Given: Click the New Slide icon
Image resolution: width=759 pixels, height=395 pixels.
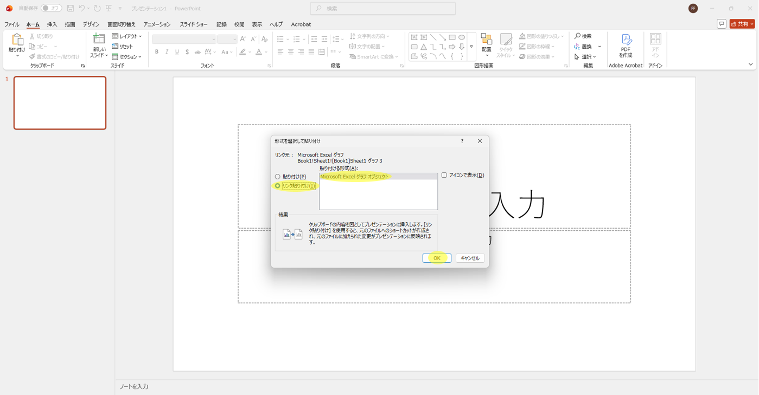Looking at the screenshot, I should coord(99,39).
